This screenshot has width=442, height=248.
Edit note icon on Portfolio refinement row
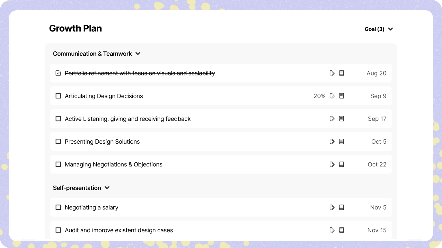[332, 73]
